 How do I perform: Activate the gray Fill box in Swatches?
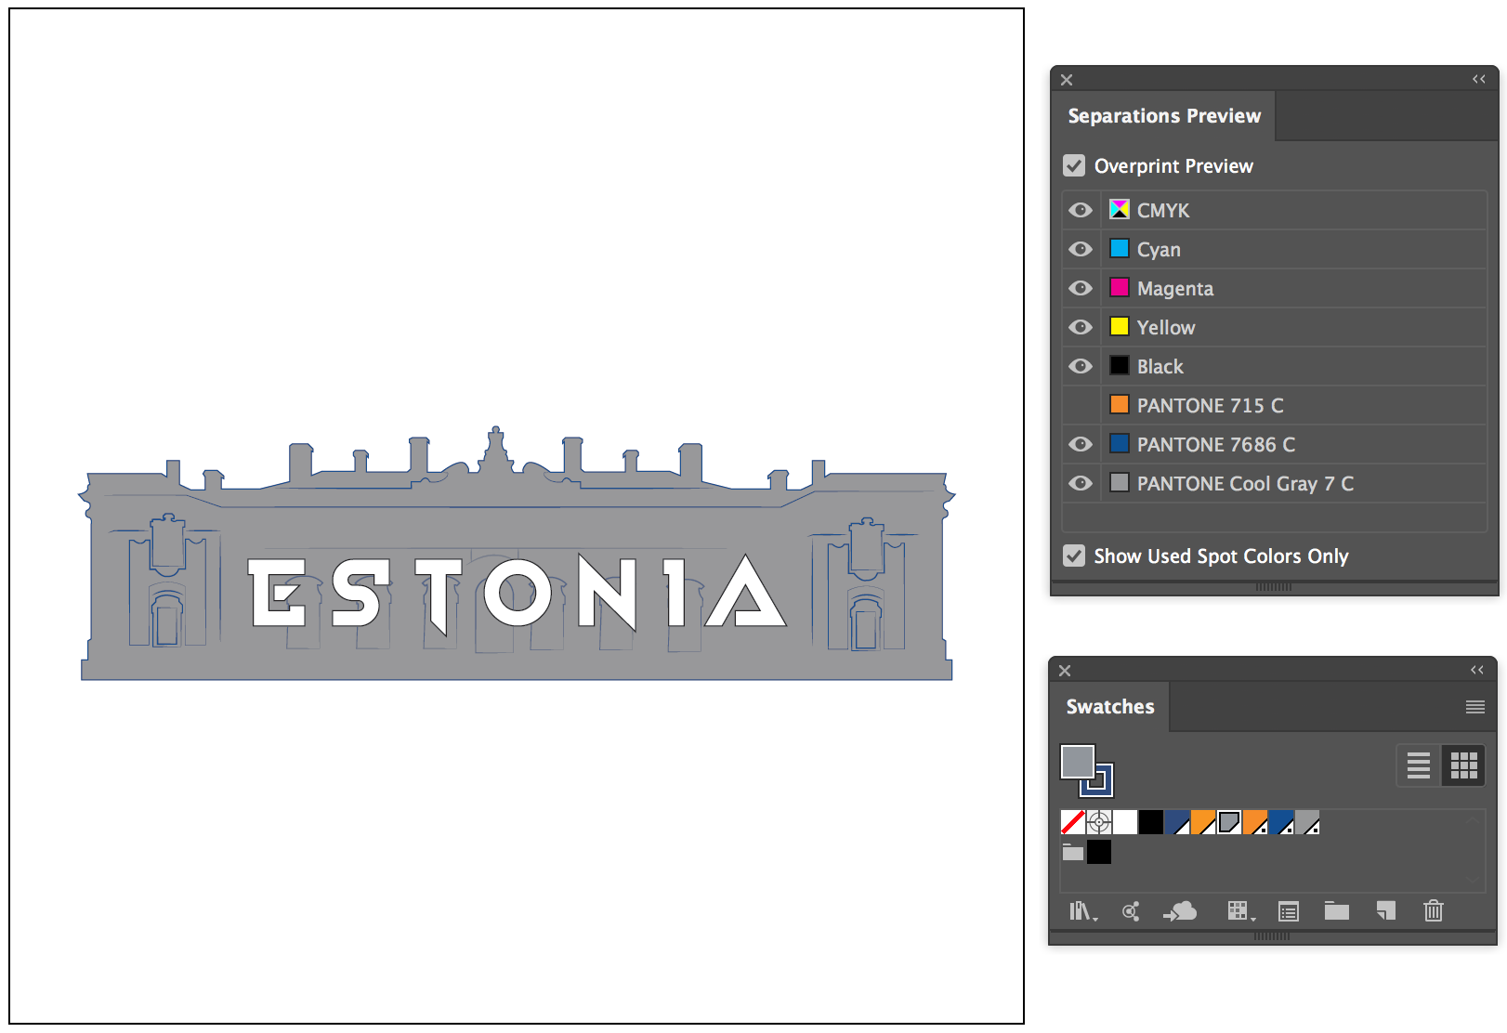pyautogui.click(x=1078, y=762)
